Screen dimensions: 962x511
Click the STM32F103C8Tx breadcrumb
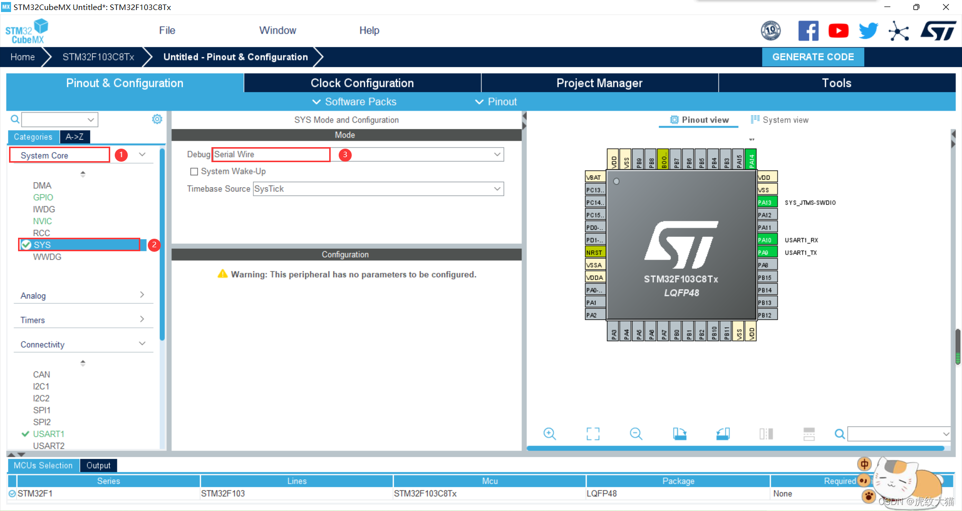coord(98,57)
